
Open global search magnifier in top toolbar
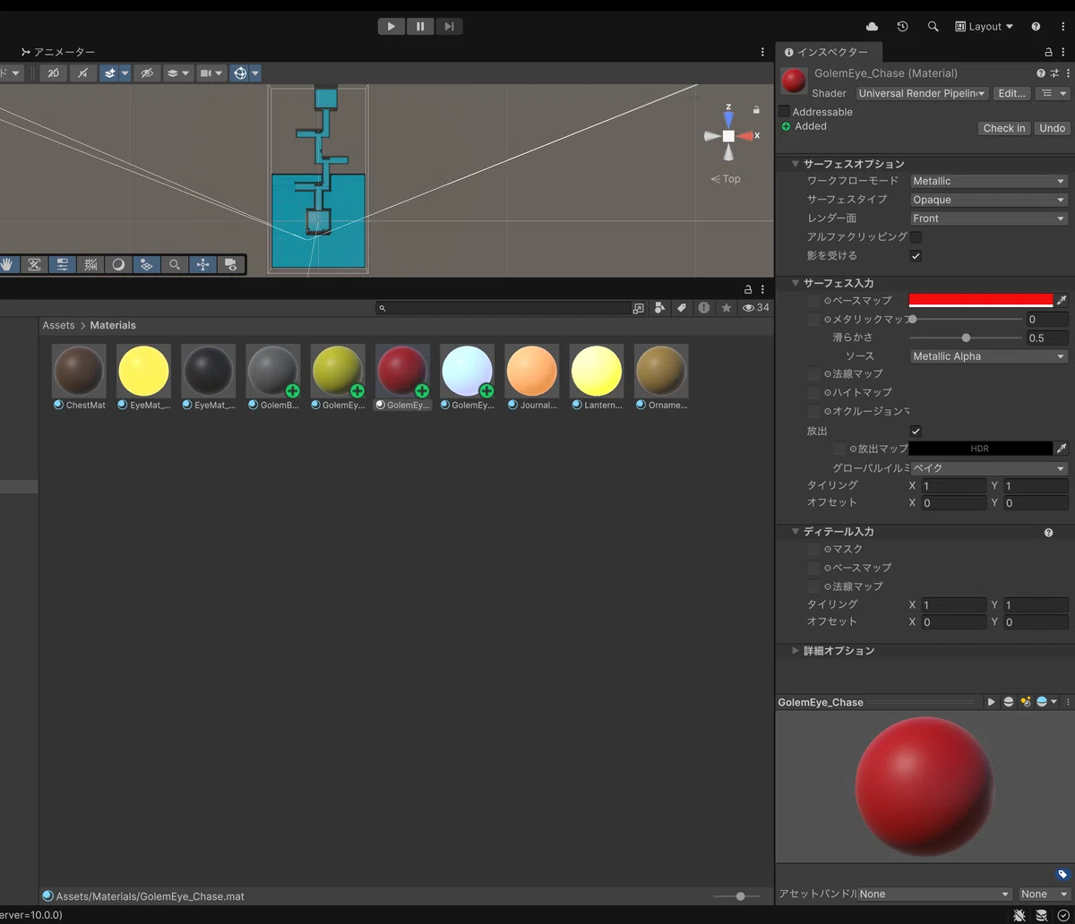[933, 27]
